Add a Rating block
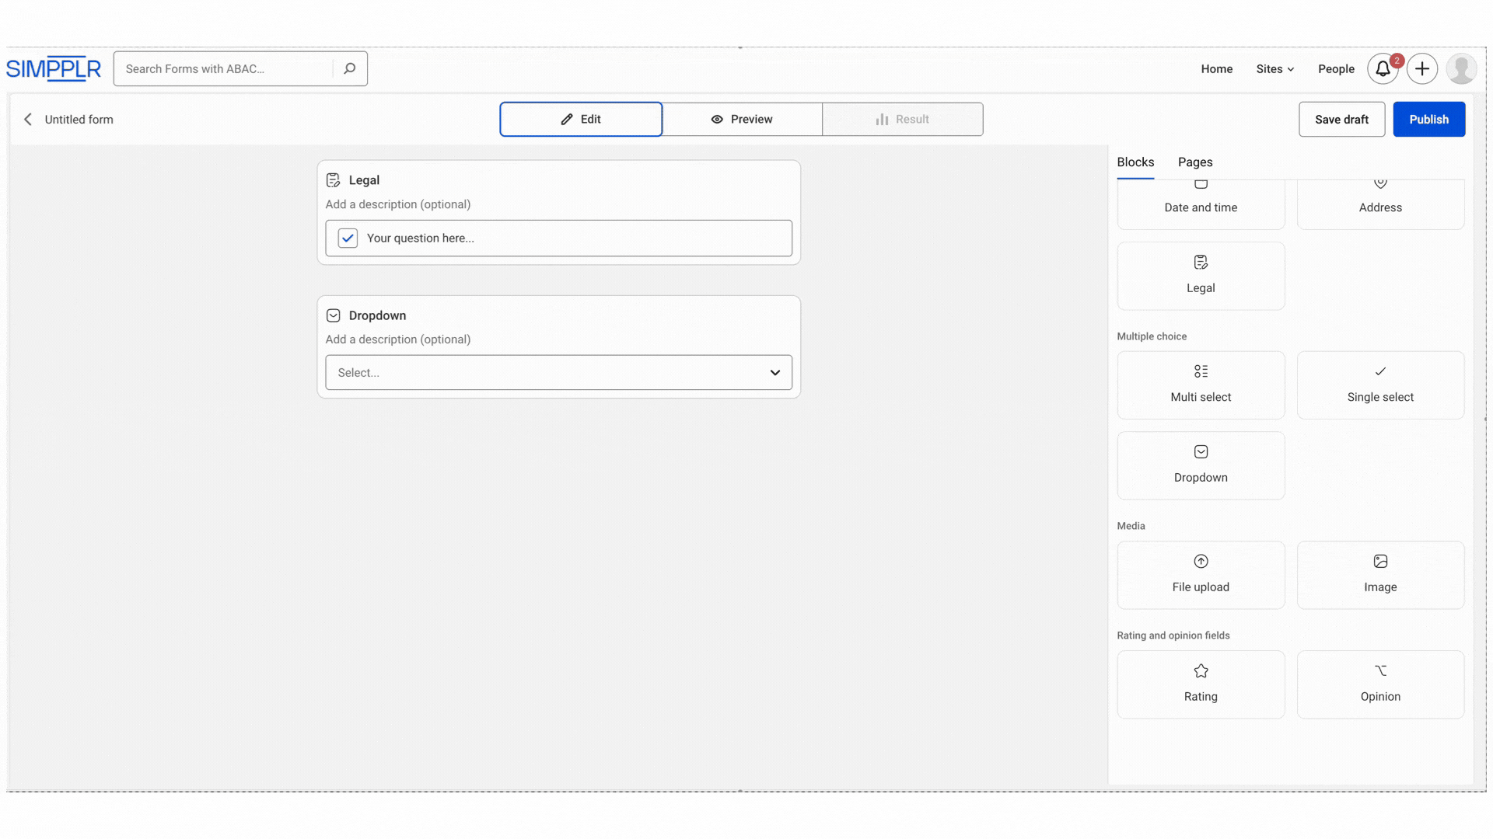Image resolution: width=1493 pixels, height=839 pixels. point(1200,684)
